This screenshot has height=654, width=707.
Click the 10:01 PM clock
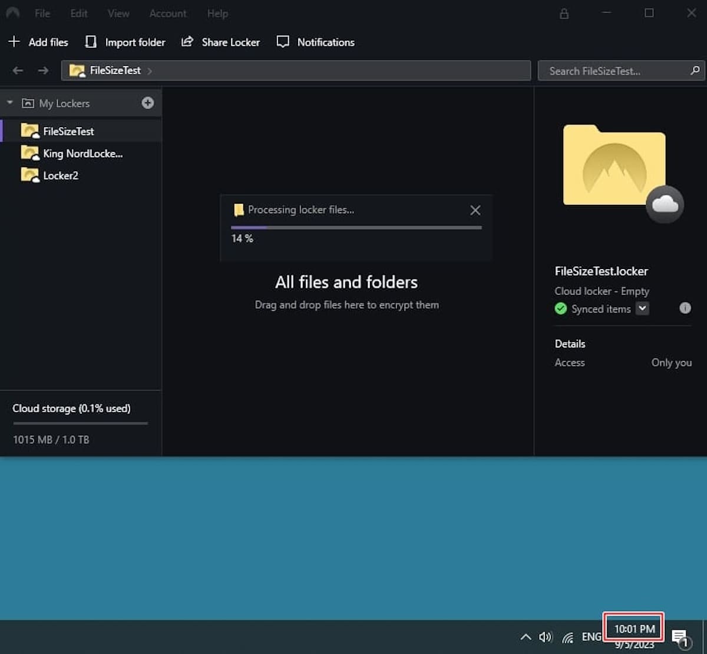click(635, 629)
